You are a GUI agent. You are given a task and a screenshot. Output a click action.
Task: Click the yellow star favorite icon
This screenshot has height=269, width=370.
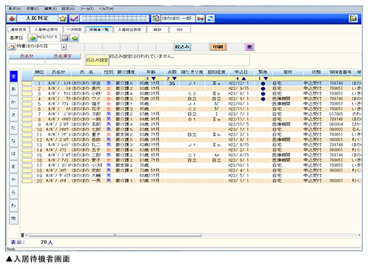(x=63, y=18)
